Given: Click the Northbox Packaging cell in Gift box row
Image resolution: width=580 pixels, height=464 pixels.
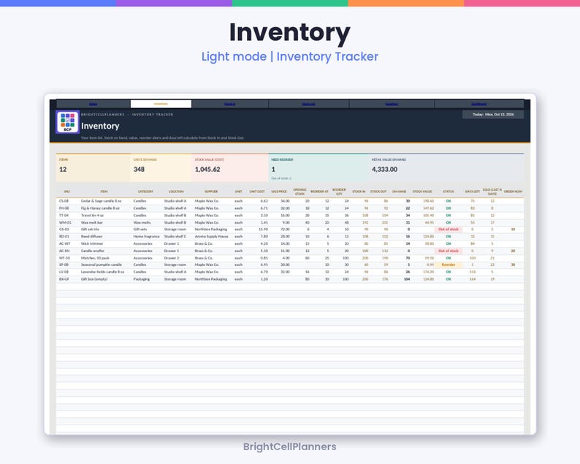Looking at the screenshot, I should point(211,279).
